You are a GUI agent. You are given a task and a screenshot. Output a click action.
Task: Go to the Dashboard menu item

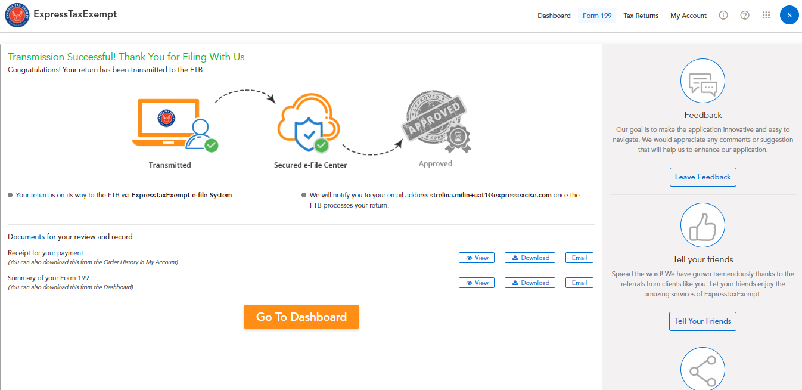tap(554, 16)
